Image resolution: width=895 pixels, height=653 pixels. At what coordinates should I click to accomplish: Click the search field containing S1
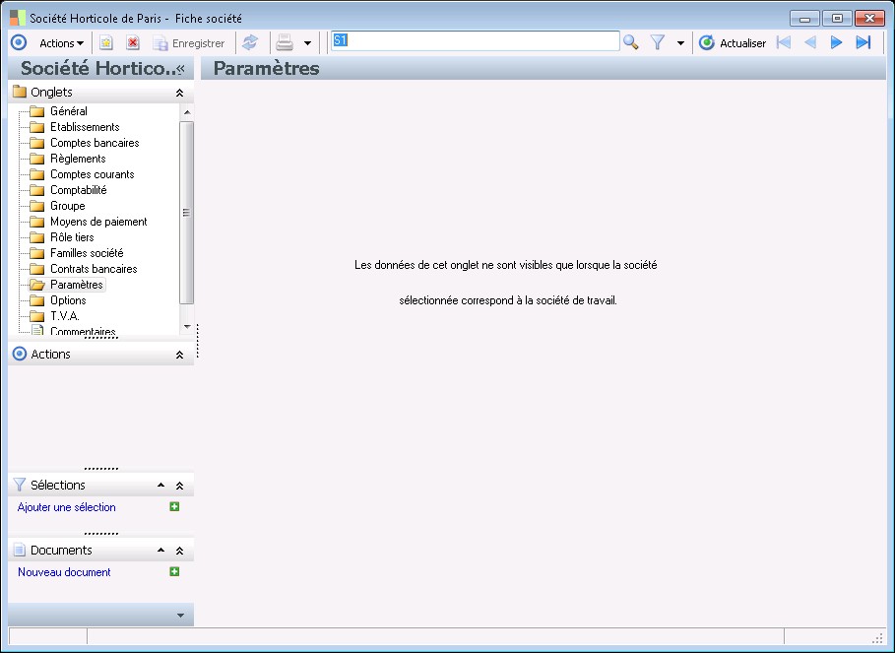pos(476,41)
